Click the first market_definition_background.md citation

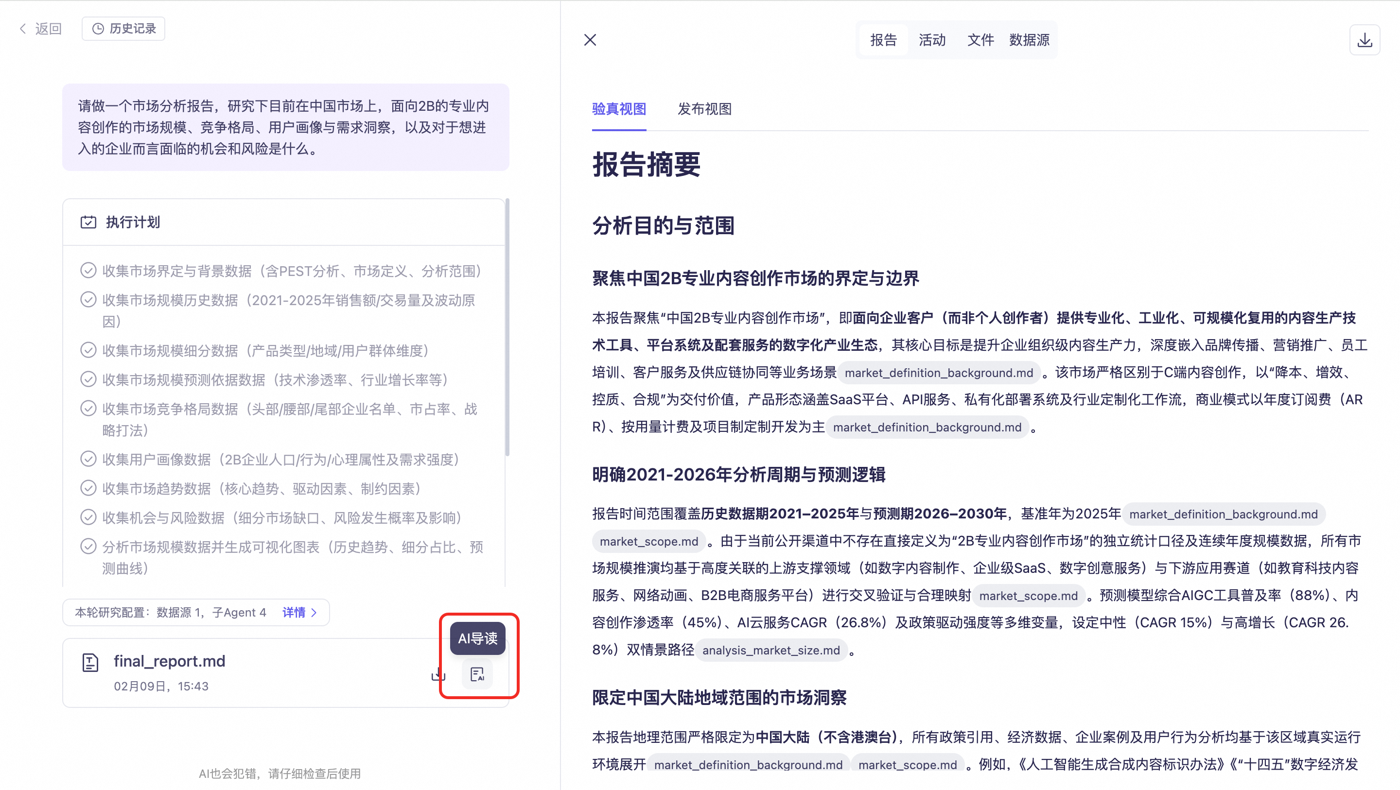[x=939, y=373]
